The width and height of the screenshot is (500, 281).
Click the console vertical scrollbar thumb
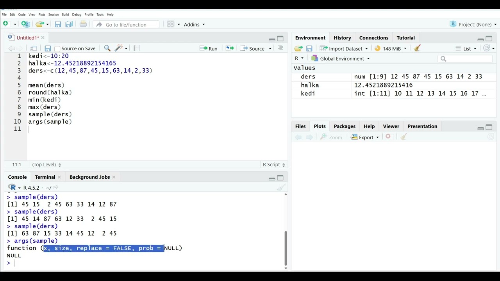pos(286,248)
